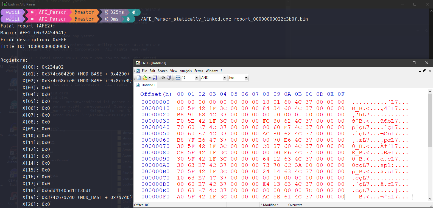
Task: Click the Offset(h) column header
Action: pyautogui.click(x=156, y=94)
